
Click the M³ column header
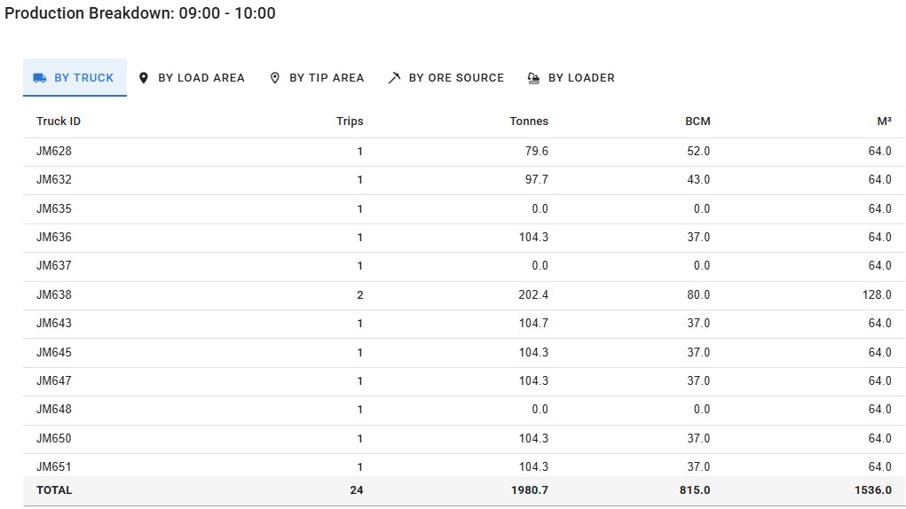(x=884, y=121)
